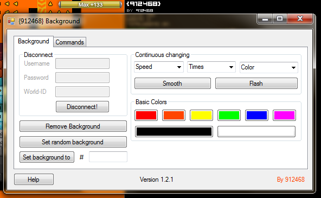
Task: Choose the blue color swatch
Action: click(256, 116)
